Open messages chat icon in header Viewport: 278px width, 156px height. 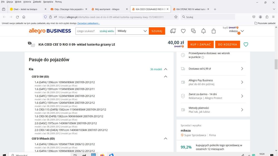[x=193, y=31]
